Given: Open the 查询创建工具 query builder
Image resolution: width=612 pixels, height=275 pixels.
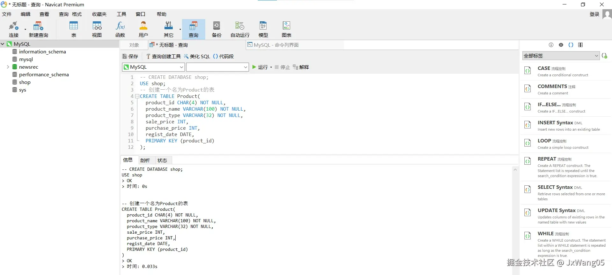Looking at the screenshot, I should click(163, 57).
